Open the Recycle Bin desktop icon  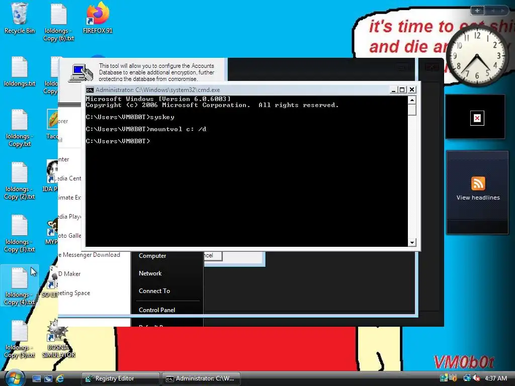click(x=20, y=18)
